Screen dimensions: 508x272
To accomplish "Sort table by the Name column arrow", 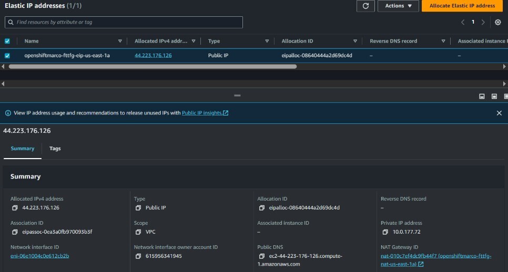I will [x=120, y=41].
